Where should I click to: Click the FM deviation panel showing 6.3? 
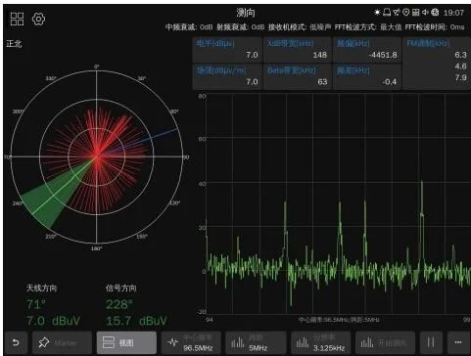(x=437, y=63)
